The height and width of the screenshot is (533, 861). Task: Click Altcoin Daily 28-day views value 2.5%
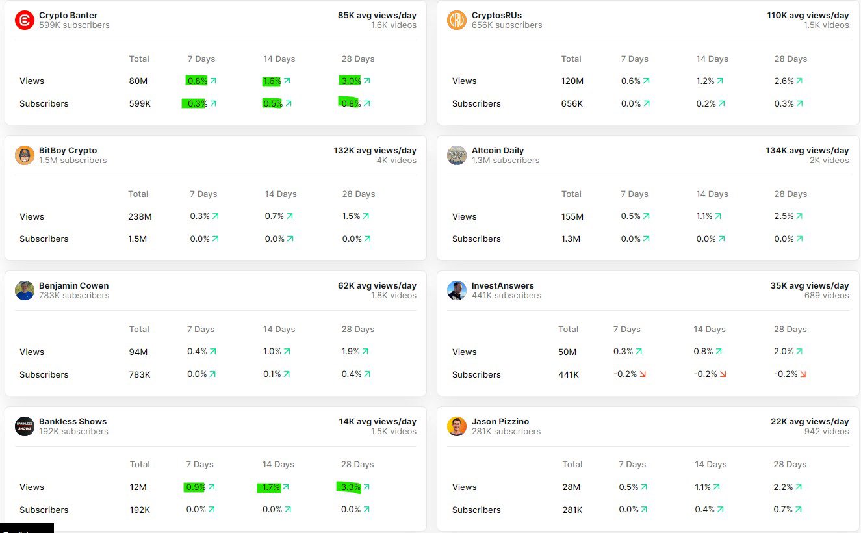coord(784,216)
